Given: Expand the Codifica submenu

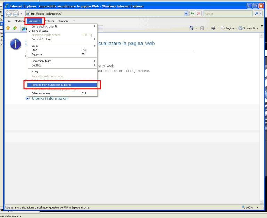Looking at the screenshot, I should click(x=62, y=65).
